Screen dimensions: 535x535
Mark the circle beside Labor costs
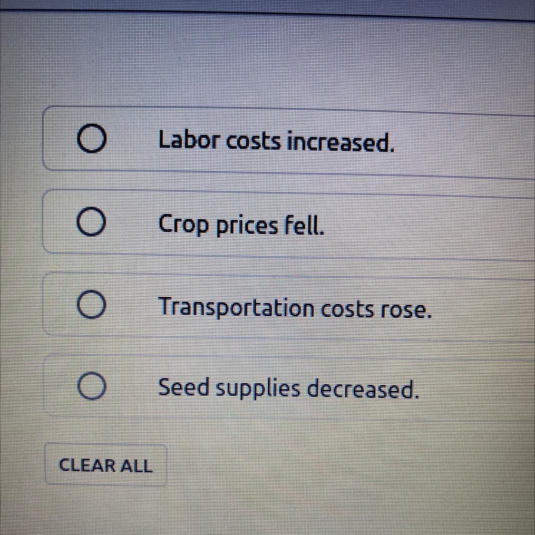91,139
